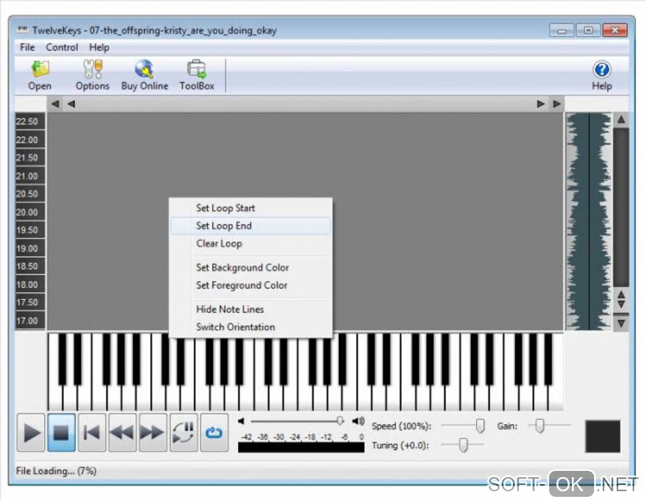The image size is (646, 500).
Task: Click the volume slider handle
Action: (x=340, y=420)
